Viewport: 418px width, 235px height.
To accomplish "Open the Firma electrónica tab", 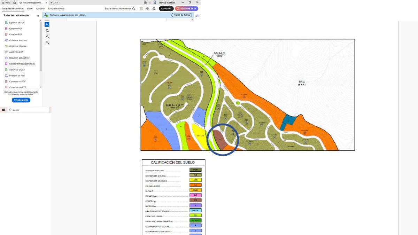I will click(56, 8).
